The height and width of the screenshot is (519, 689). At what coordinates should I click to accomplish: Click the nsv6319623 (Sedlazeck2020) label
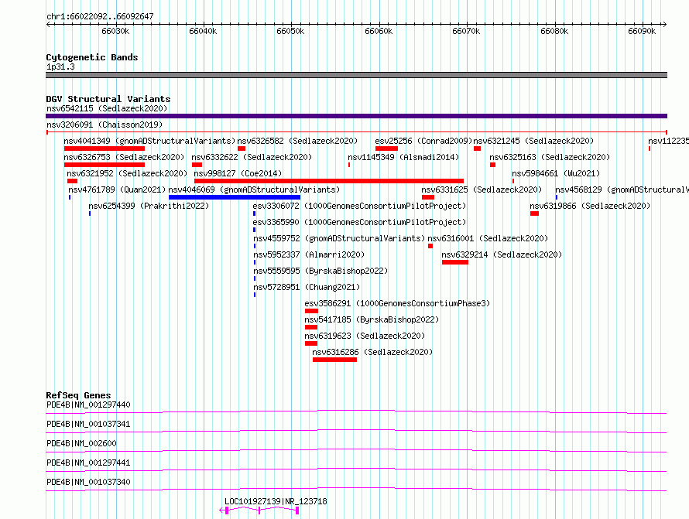pyautogui.click(x=365, y=336)
